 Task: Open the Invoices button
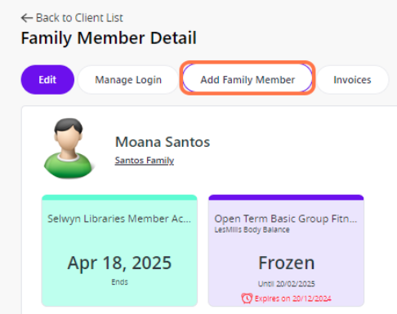coord(352,80)
